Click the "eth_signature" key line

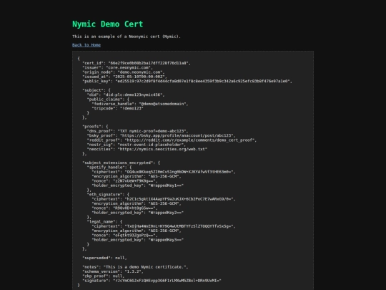click(108, 195)
